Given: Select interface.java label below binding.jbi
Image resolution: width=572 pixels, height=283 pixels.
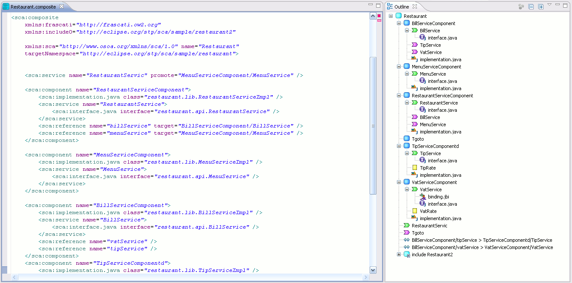Looking at the screenshot, I should (442, 204).
